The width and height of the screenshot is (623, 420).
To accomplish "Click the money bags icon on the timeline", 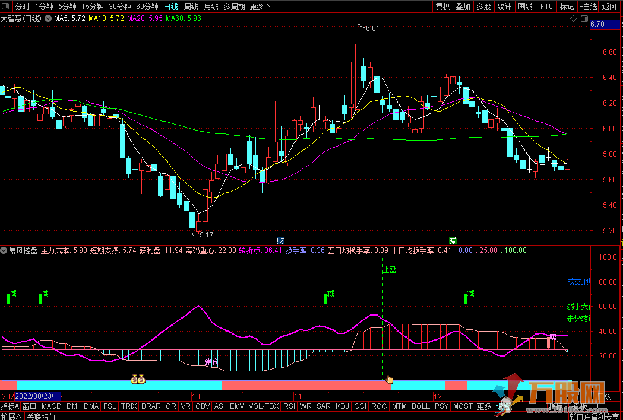I will pyautogui.click(x=138, y=380).
